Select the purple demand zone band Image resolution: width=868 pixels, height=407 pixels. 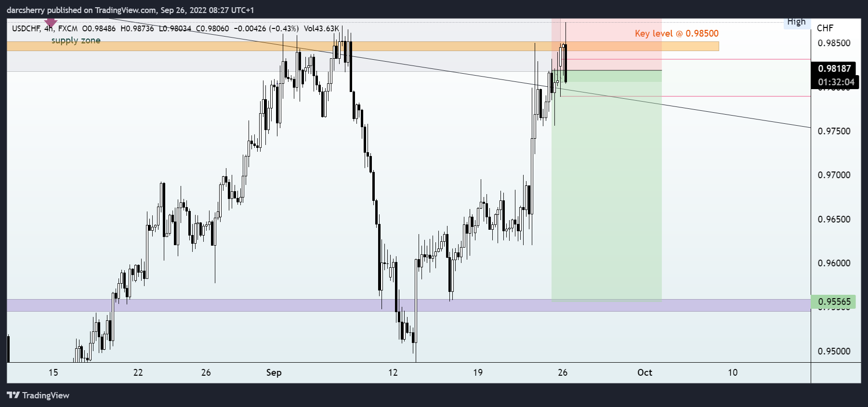click(408, 305)
